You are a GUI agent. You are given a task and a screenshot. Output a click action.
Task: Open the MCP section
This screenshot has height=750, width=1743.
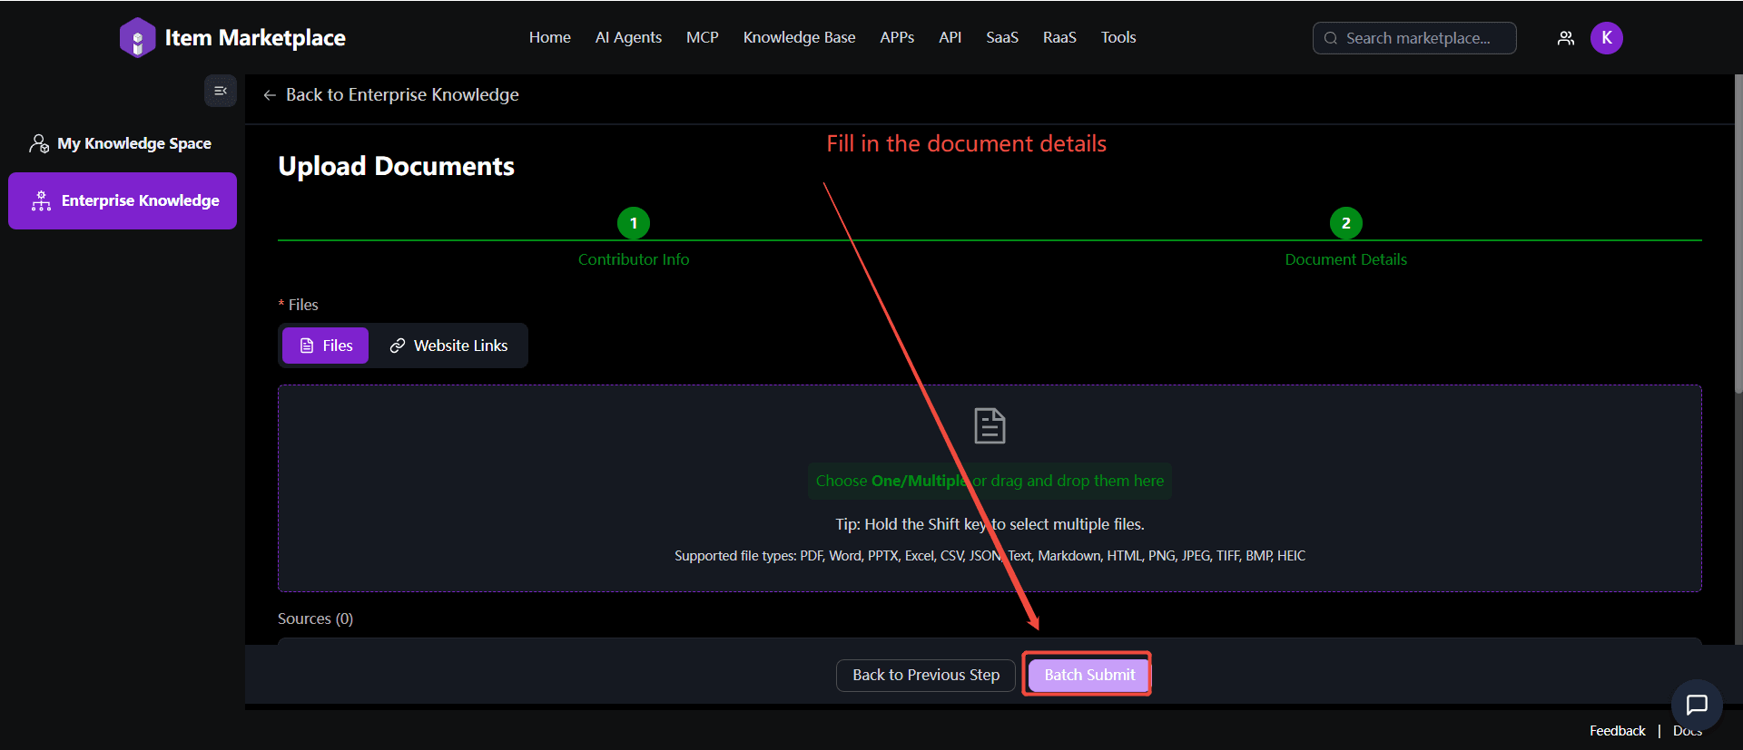coord(703,37)
